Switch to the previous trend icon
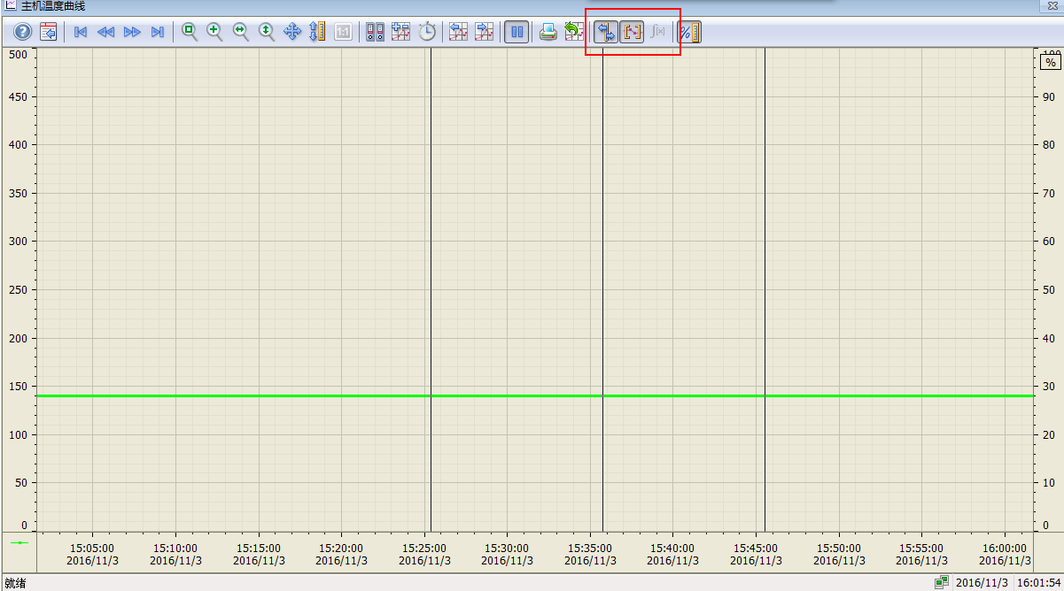Viewport: 1064px width, 591px height. pyautogui.click(x=458, y=33)
